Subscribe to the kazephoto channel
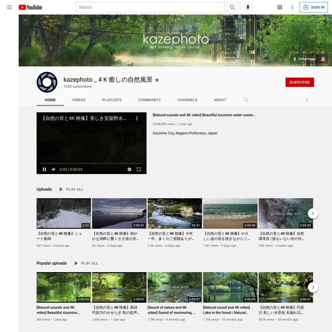 click(299, 82)
